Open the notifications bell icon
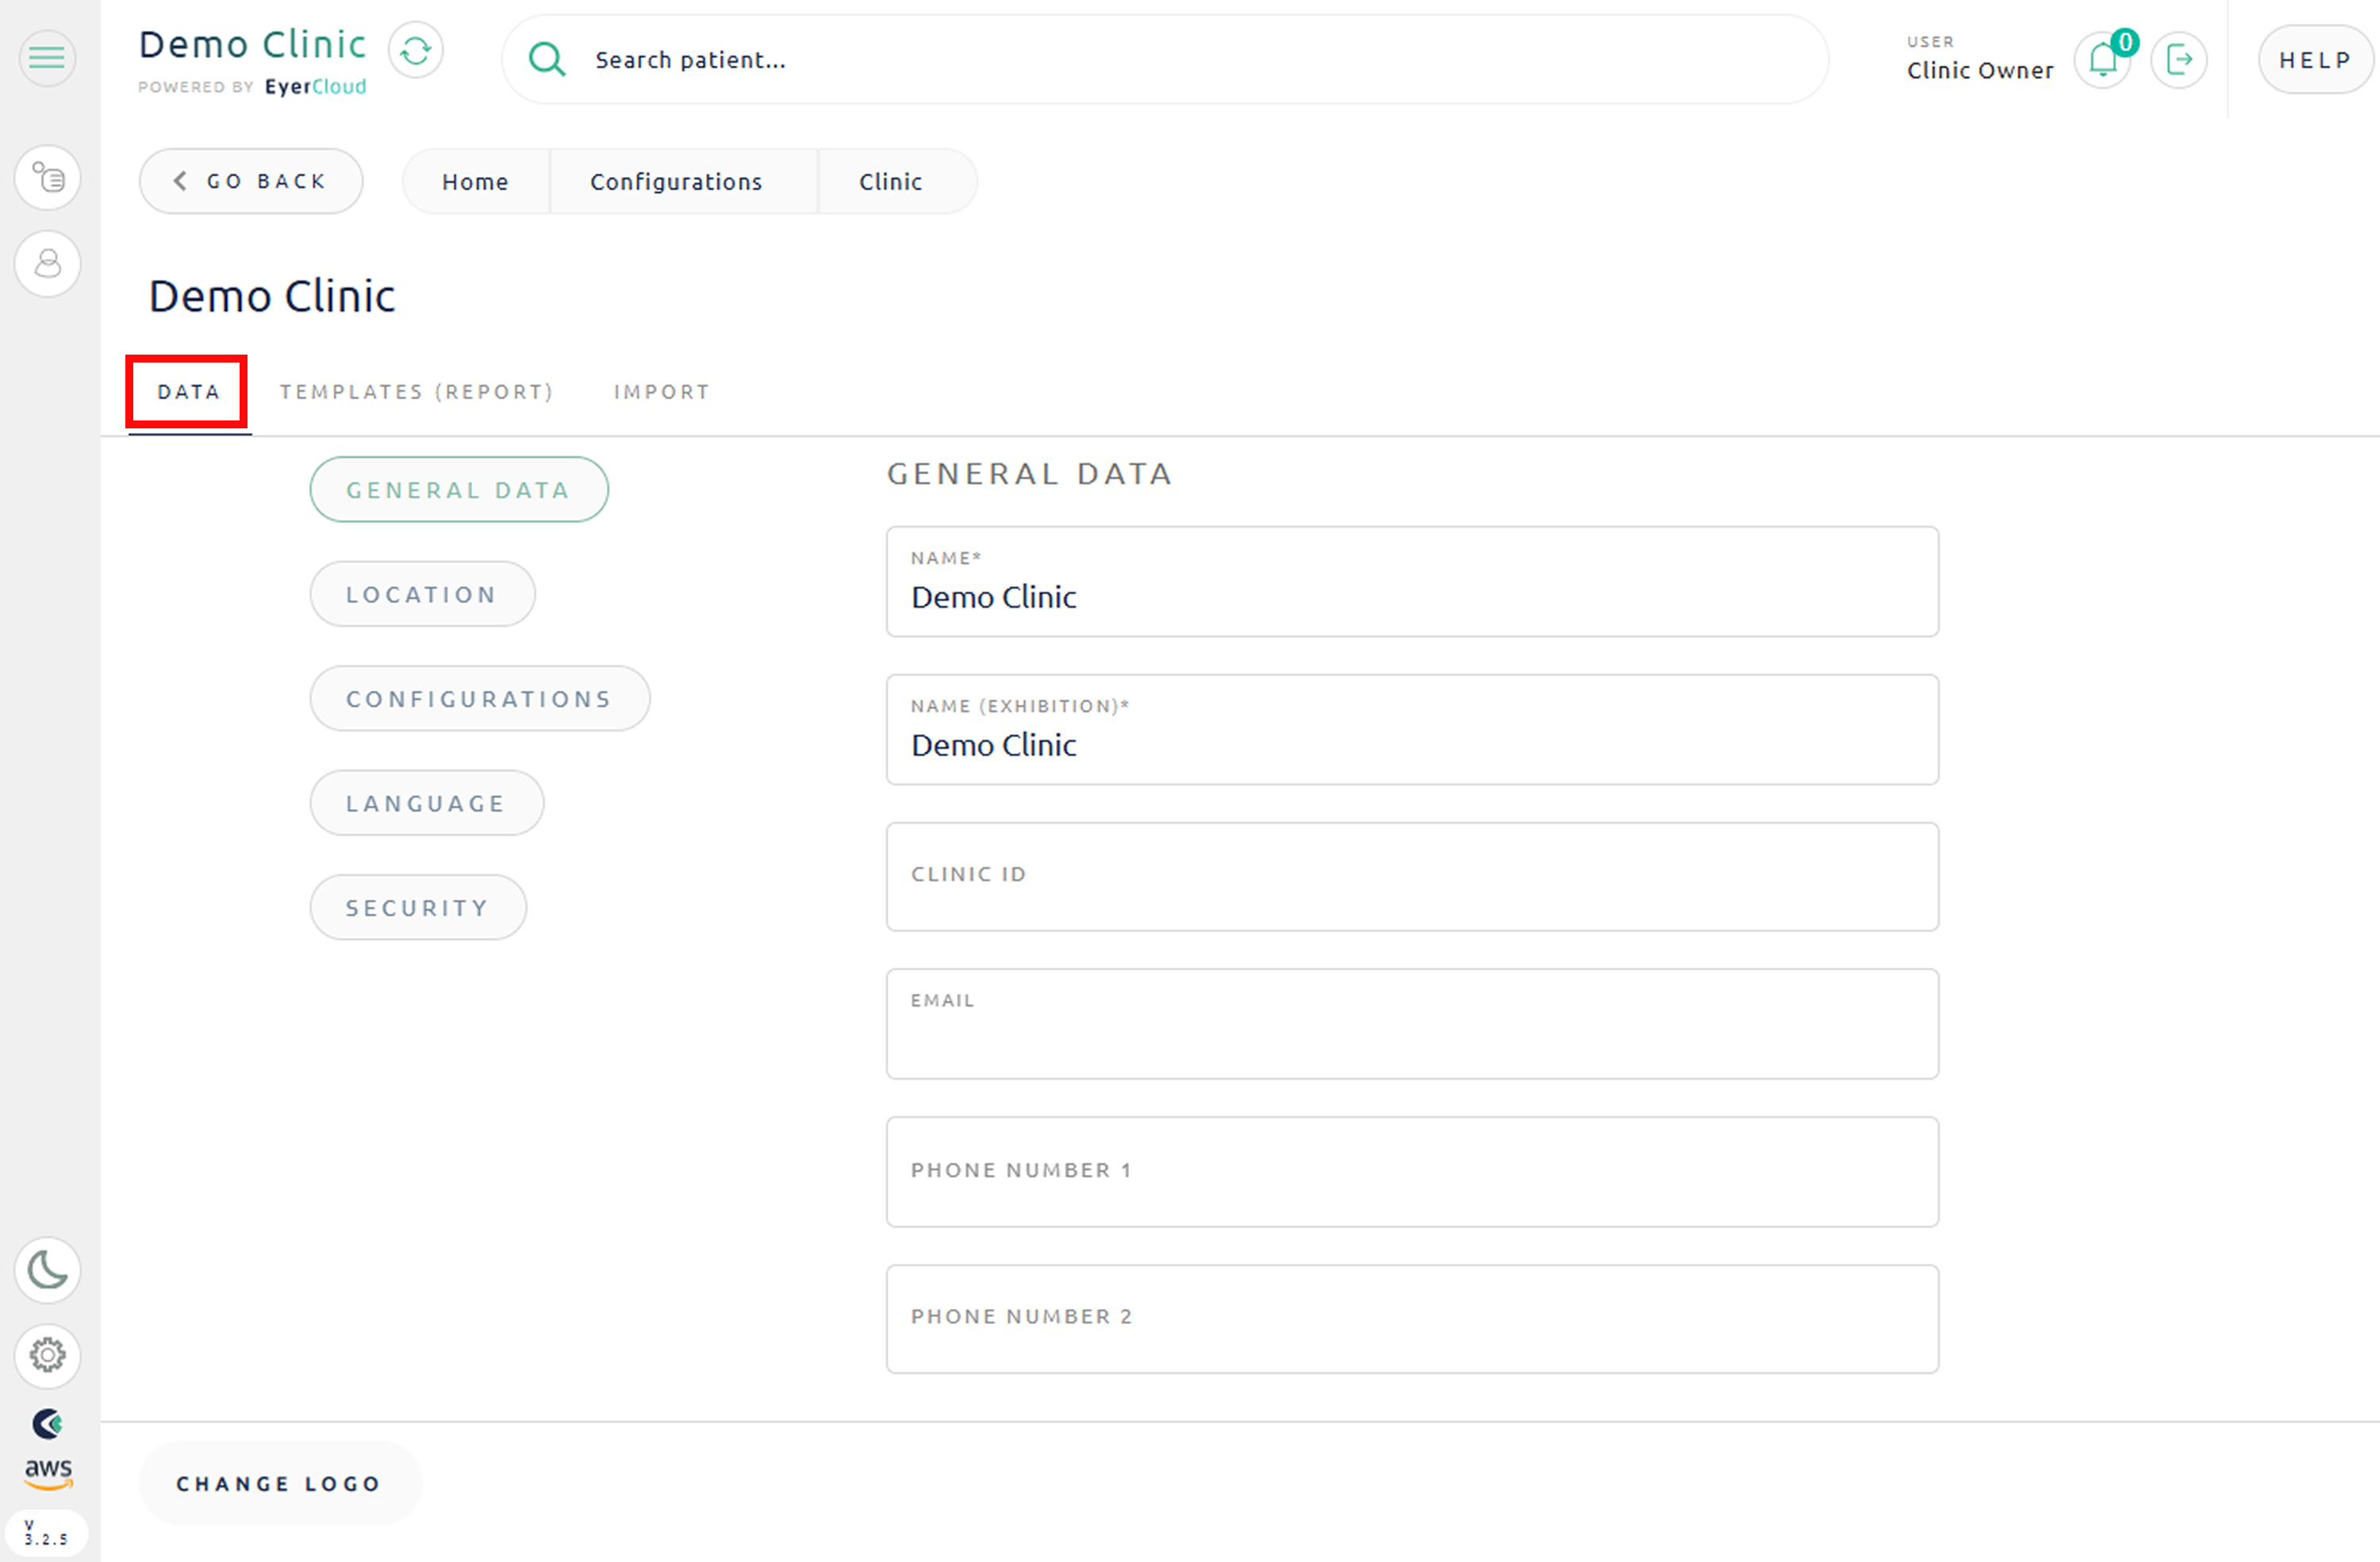The height and width of the screenshot is (1562, 2380). click(2103, 61)
